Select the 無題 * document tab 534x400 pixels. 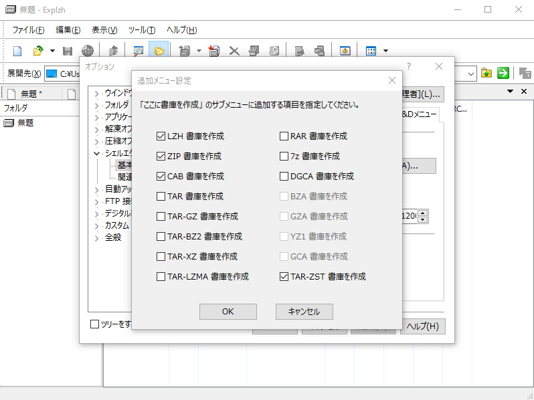coord(31,94)
